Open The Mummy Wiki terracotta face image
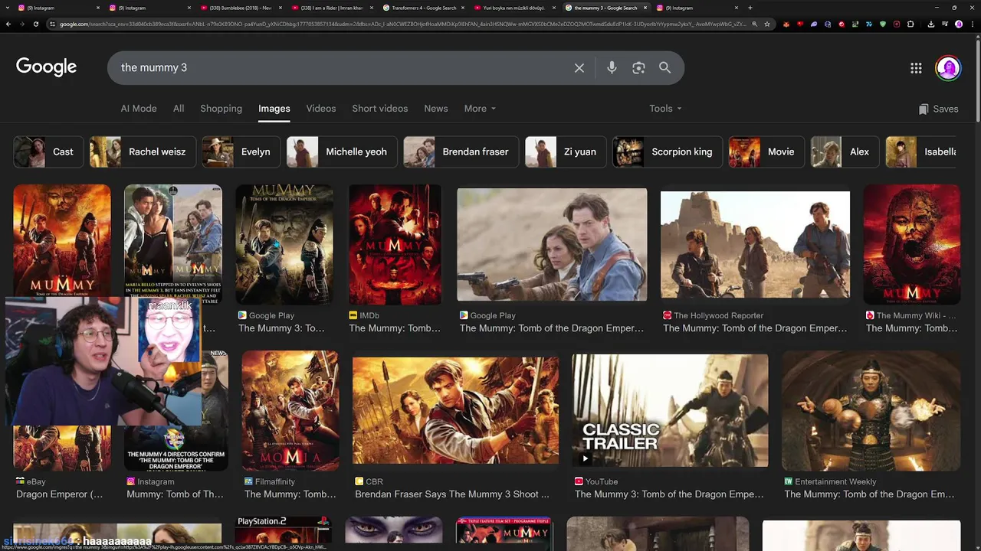 (x=911, y=244)
